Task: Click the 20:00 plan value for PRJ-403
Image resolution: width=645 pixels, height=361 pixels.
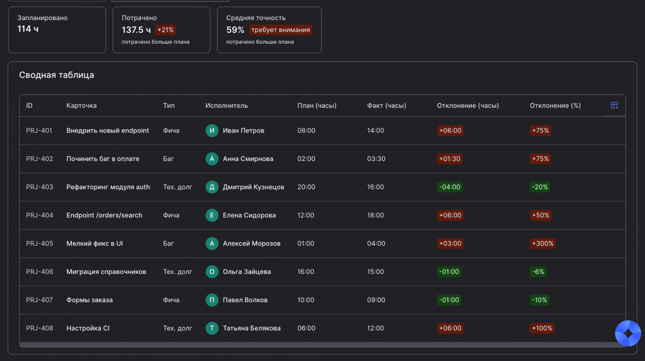Action: [x=306, y=187]
